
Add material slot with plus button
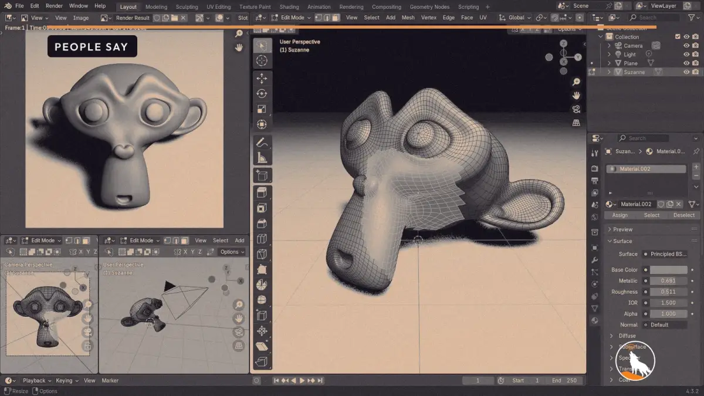696,167
